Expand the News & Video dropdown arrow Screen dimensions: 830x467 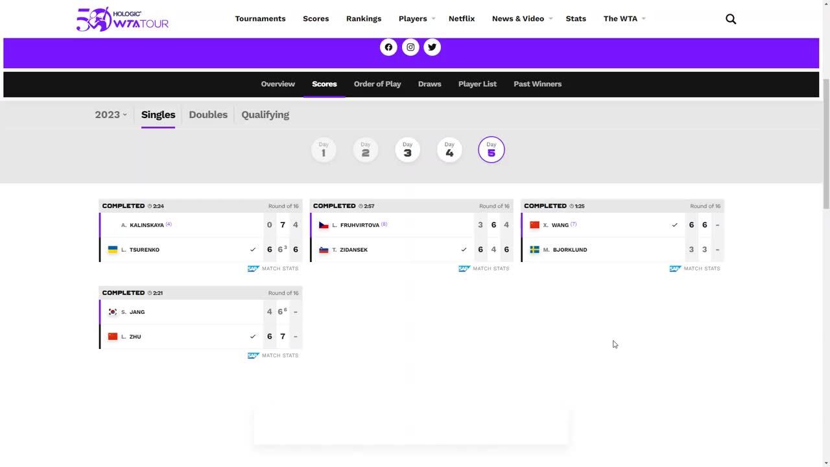551,19
